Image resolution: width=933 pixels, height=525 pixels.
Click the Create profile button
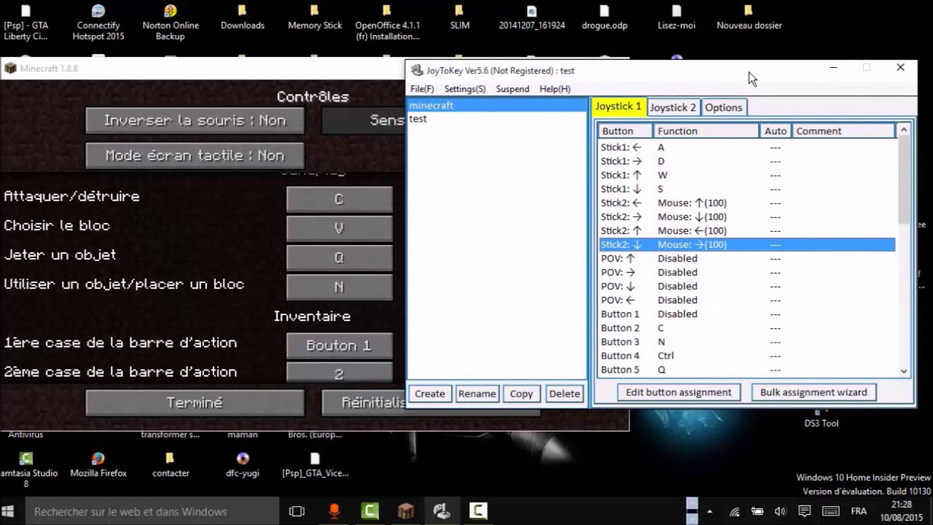[430, 394]
